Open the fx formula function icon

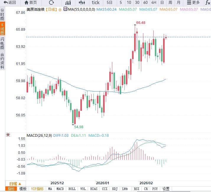pos(208,3)
